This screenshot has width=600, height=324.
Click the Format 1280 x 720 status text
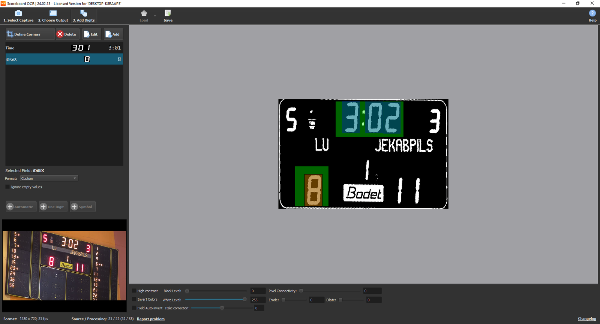[26, 319]
